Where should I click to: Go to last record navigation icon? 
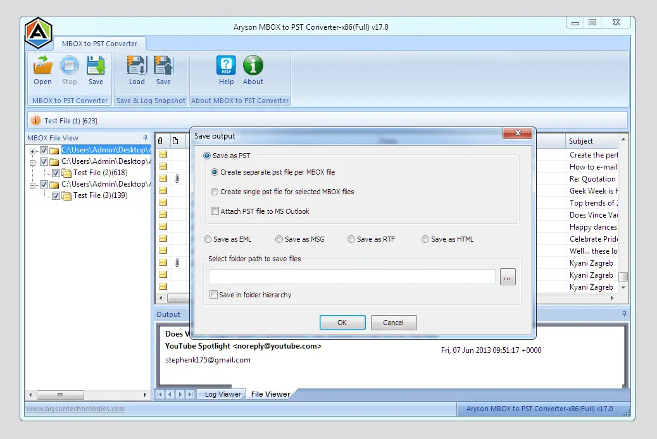pos(190,394)
